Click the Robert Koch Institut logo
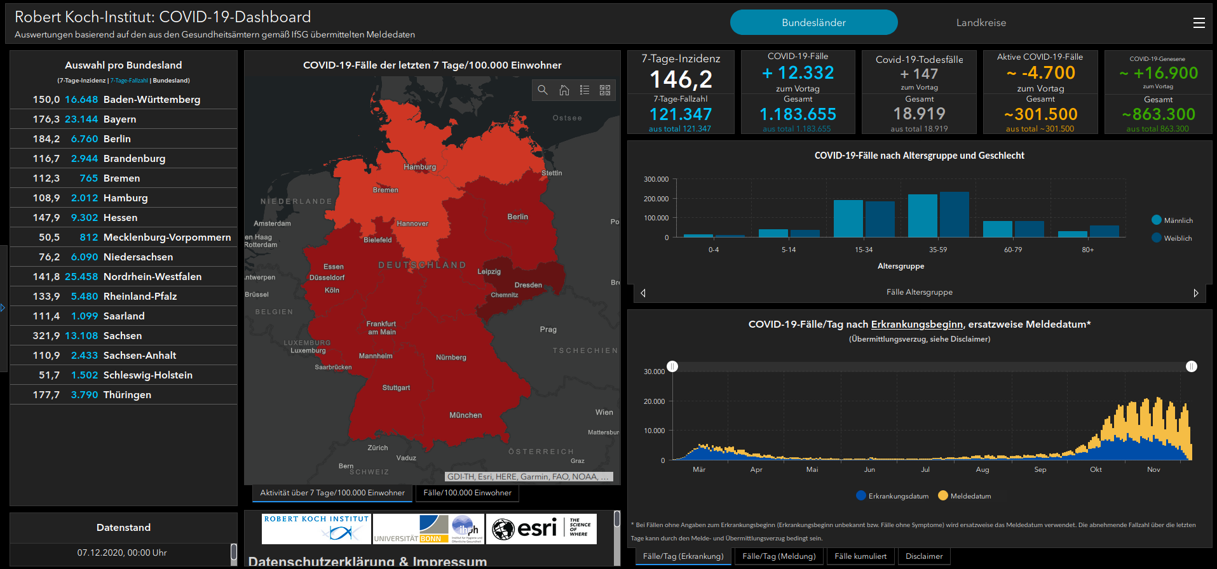Viewport: 1217px width, 569px height. pos(316,528)
